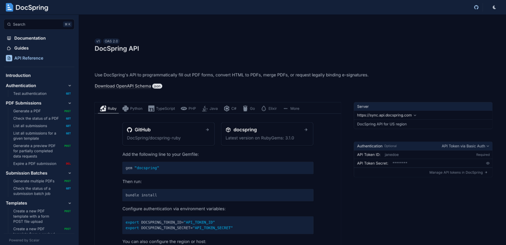Open the More languages menu
This screenshot has height=245, width=506.
[291, 109]
